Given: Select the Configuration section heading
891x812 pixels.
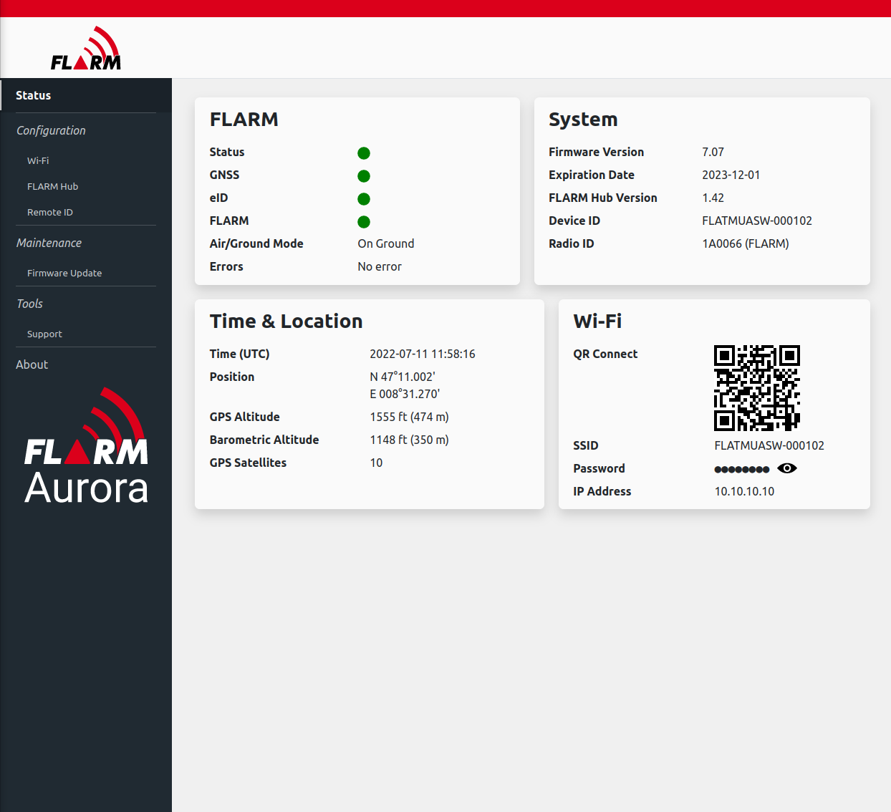Looking at the screenshot, I should pyautogui.click(x=51, y=130).
